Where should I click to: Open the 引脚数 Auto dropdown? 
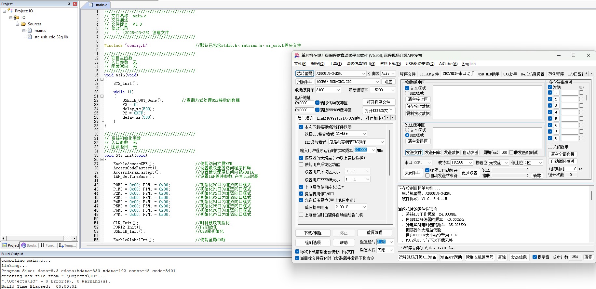(388, 73)
